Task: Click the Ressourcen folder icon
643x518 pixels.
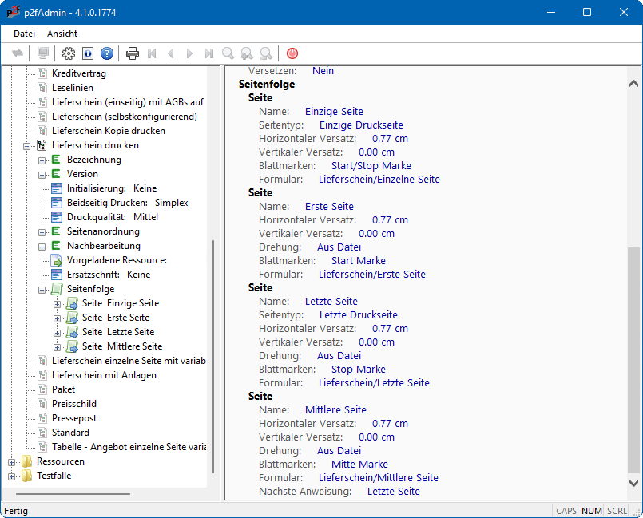Action: [26, 461]
